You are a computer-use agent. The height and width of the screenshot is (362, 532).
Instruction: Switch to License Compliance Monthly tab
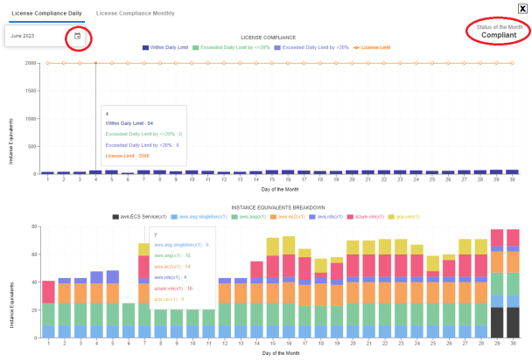point(135,14)
